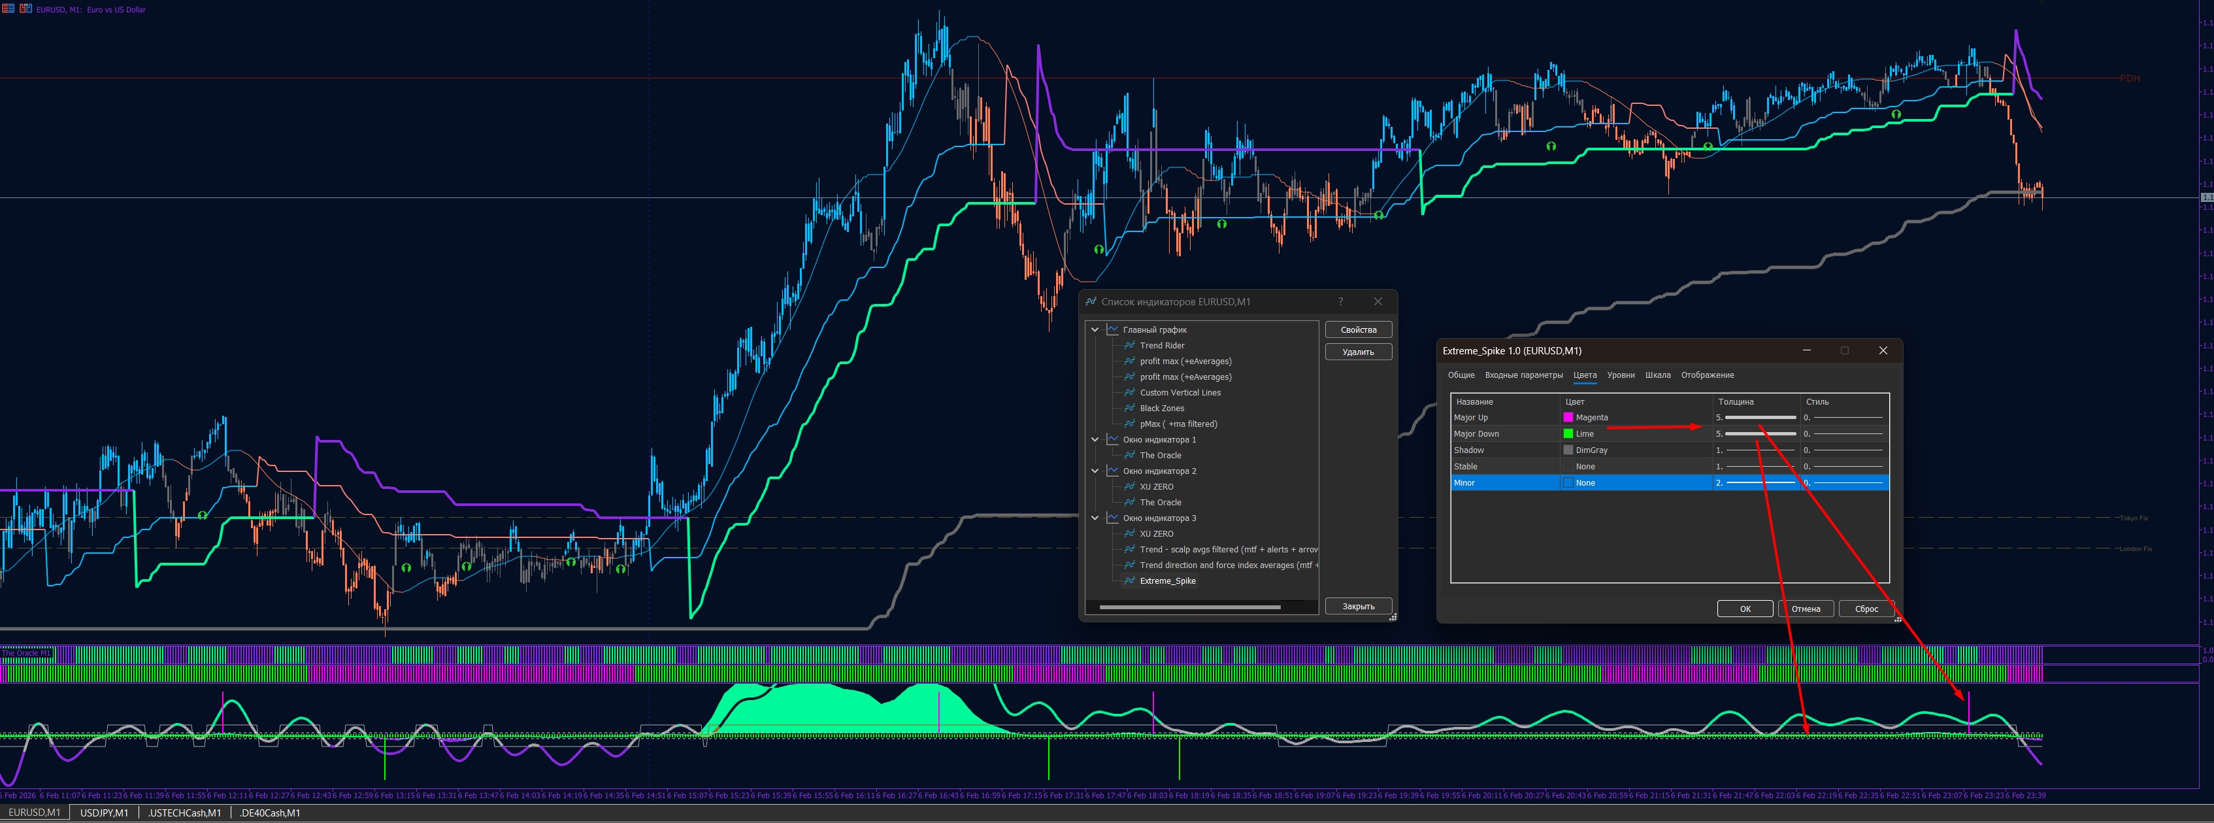
Task: Click the help question mark in indicator list
Action: pyautogui.click(x=1340, y=302)
